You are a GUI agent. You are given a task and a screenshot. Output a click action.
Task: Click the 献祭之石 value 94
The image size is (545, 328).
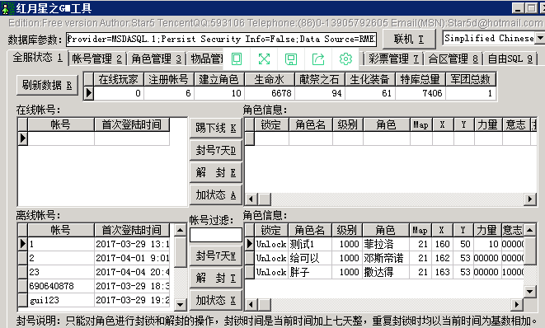(320, 93)
